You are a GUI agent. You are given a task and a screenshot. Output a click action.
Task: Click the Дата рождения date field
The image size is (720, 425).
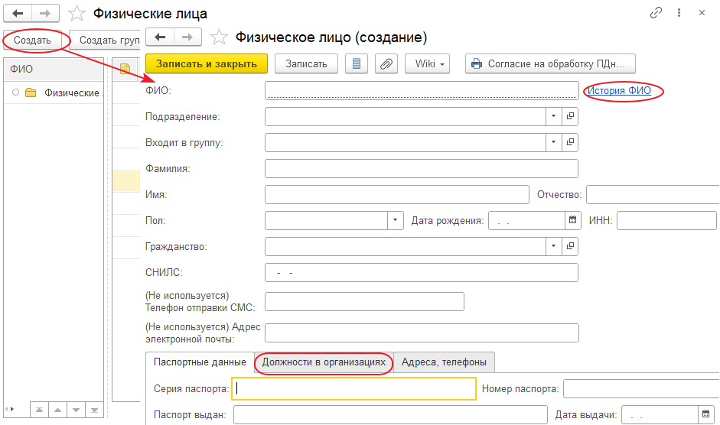[x=526, y=220]
